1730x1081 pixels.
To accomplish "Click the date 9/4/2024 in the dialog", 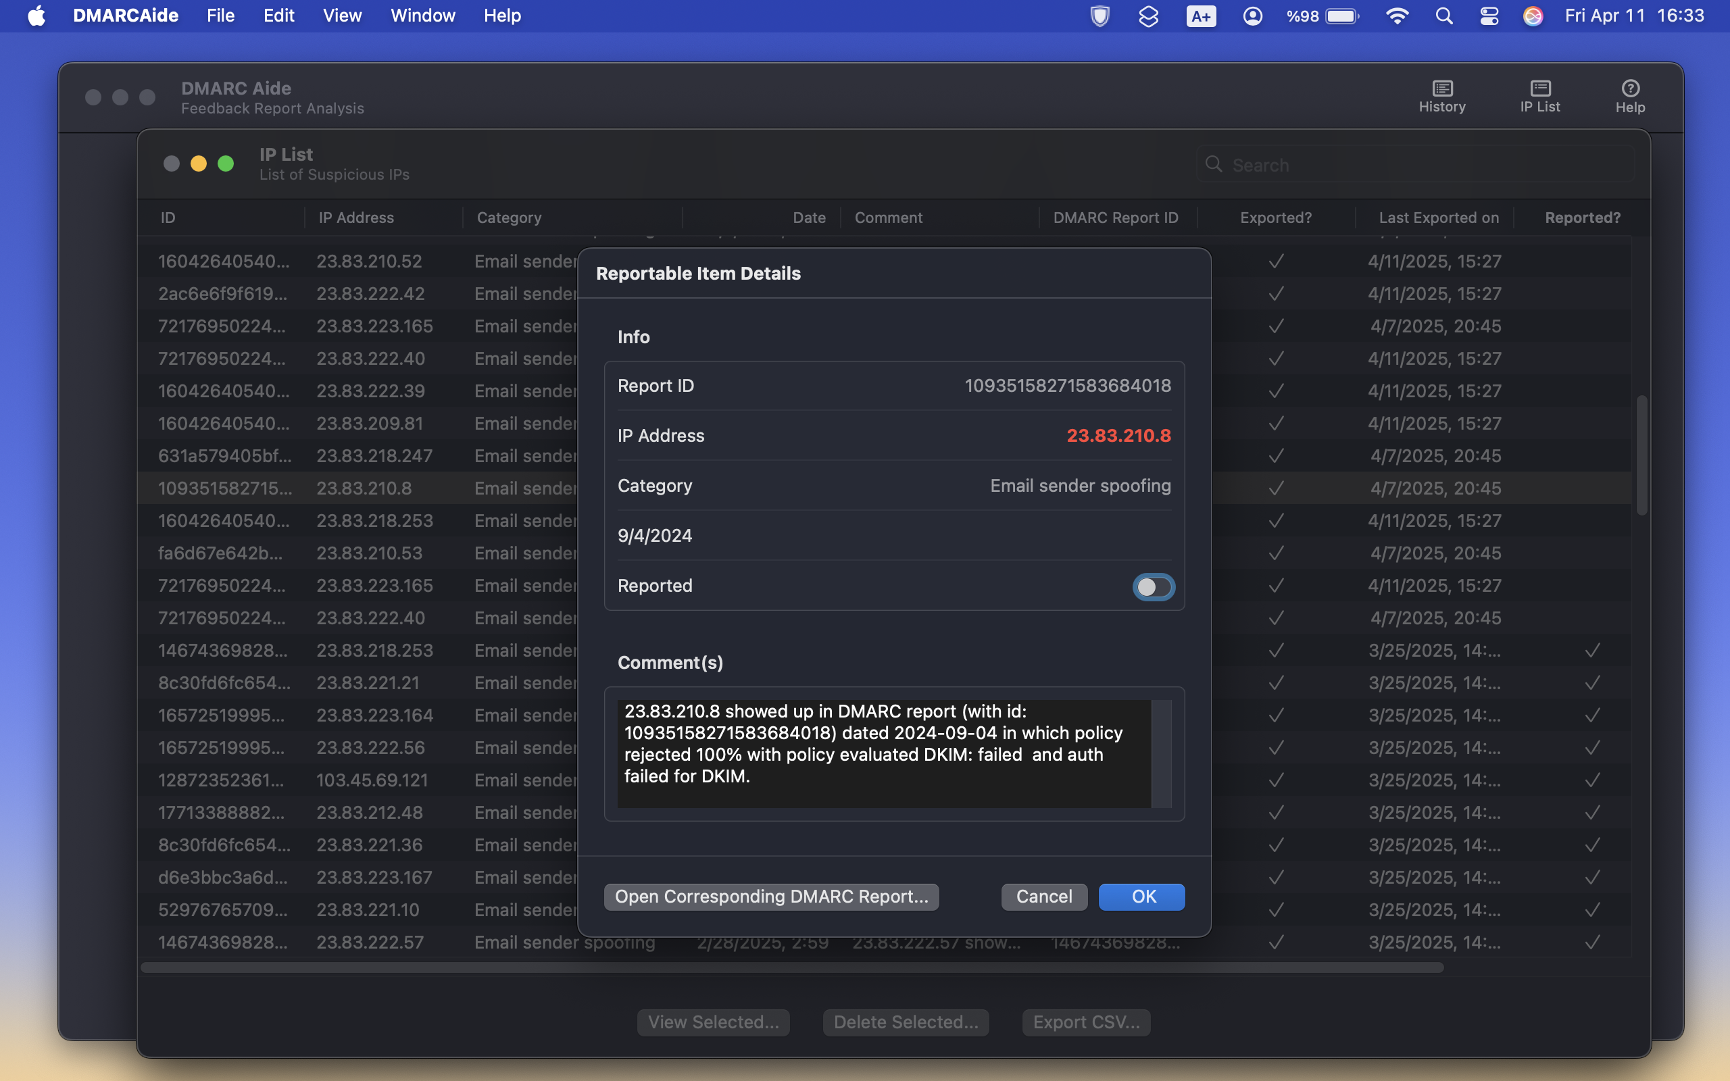I will coord(655,536).
